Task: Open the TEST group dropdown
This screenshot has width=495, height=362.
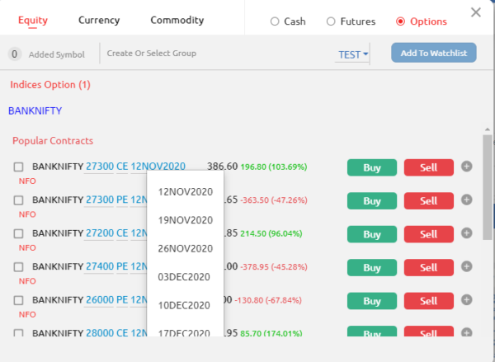Action: tap(352, 55)
